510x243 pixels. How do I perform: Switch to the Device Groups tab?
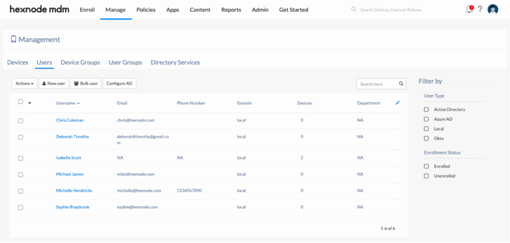(x=80, y=62)
